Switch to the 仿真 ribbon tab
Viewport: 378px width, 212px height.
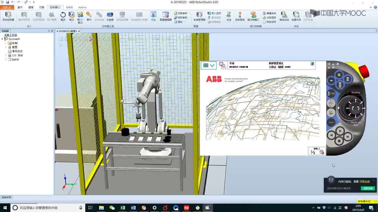click(42, 7)
